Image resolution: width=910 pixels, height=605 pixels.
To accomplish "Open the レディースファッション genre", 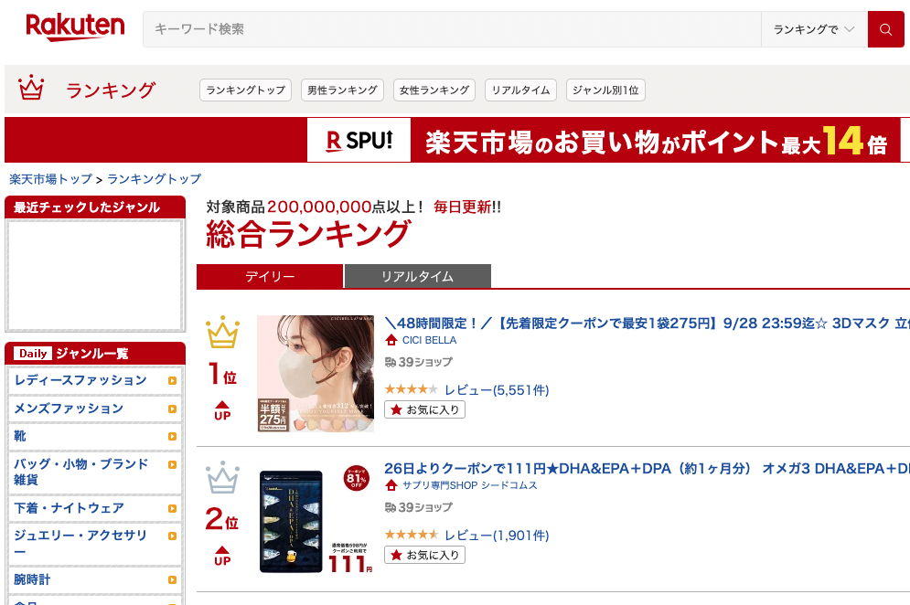I will tap(80, 380).
